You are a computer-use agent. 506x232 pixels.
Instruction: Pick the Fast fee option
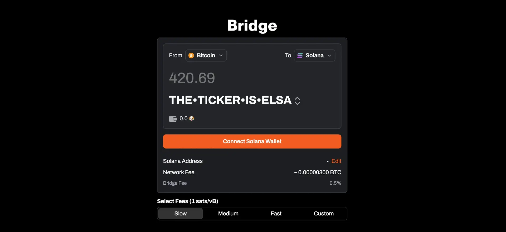pos(276,214)
